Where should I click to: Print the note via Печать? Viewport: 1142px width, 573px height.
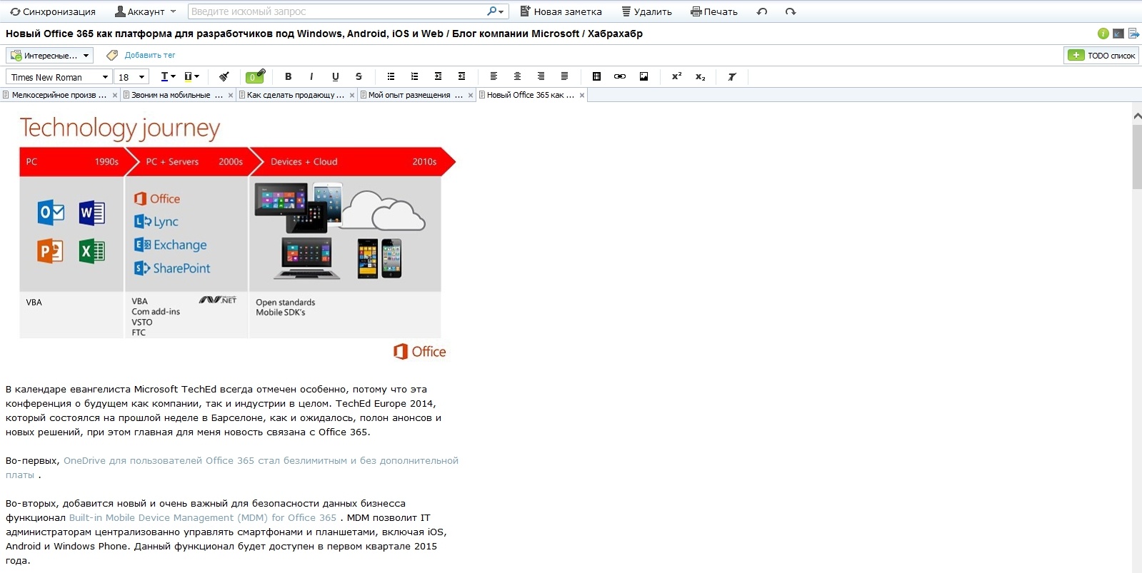click(x=714, y=11)
